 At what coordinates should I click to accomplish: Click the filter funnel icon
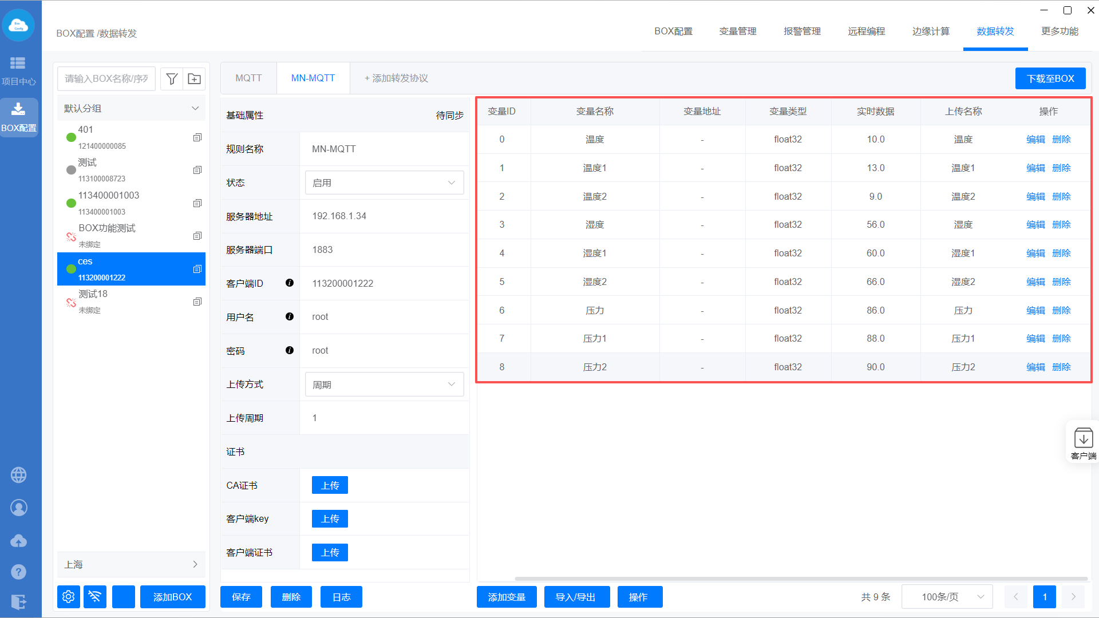(x=172, y=79)
